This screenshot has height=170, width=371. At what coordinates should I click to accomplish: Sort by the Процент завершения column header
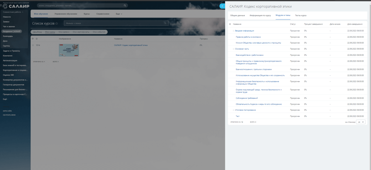coord(313,24)
